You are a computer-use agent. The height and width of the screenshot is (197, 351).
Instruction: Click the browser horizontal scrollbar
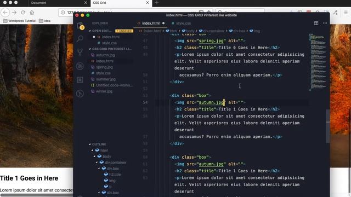[37, 195]
